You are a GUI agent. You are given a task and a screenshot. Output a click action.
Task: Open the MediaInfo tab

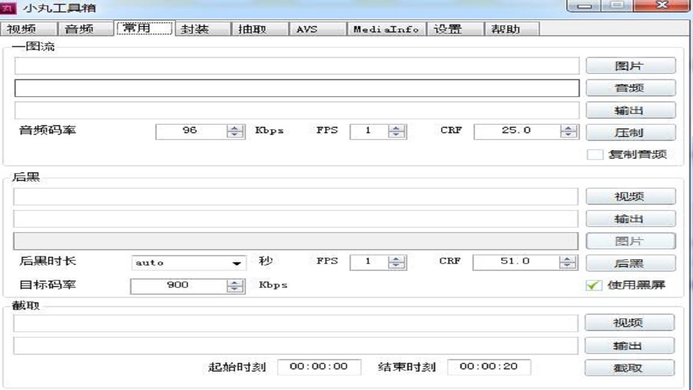(x=386, y=29)
